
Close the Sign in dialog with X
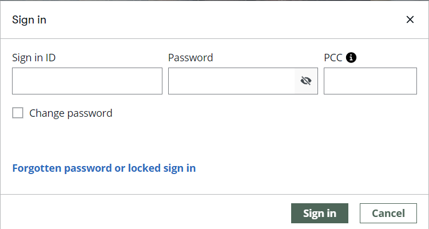coord(410,19)
